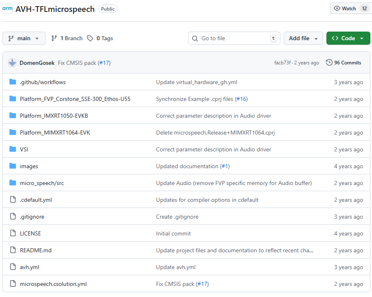Viewport: 372px width, 297px height.
Task: Open pull request #17 in latest commit
Action: point(104,63)
